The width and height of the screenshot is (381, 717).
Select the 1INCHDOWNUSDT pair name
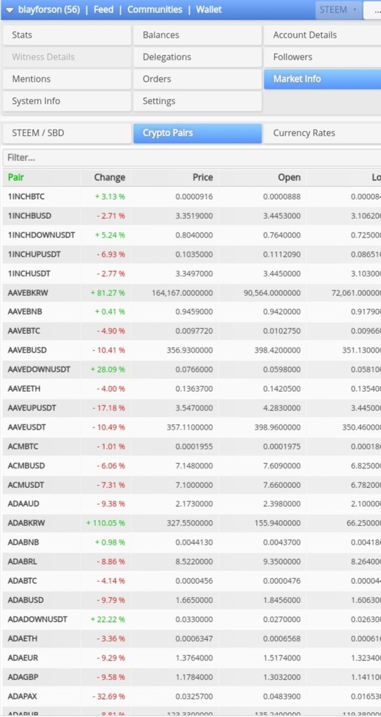pyautogui.click(x=42, y=235)
